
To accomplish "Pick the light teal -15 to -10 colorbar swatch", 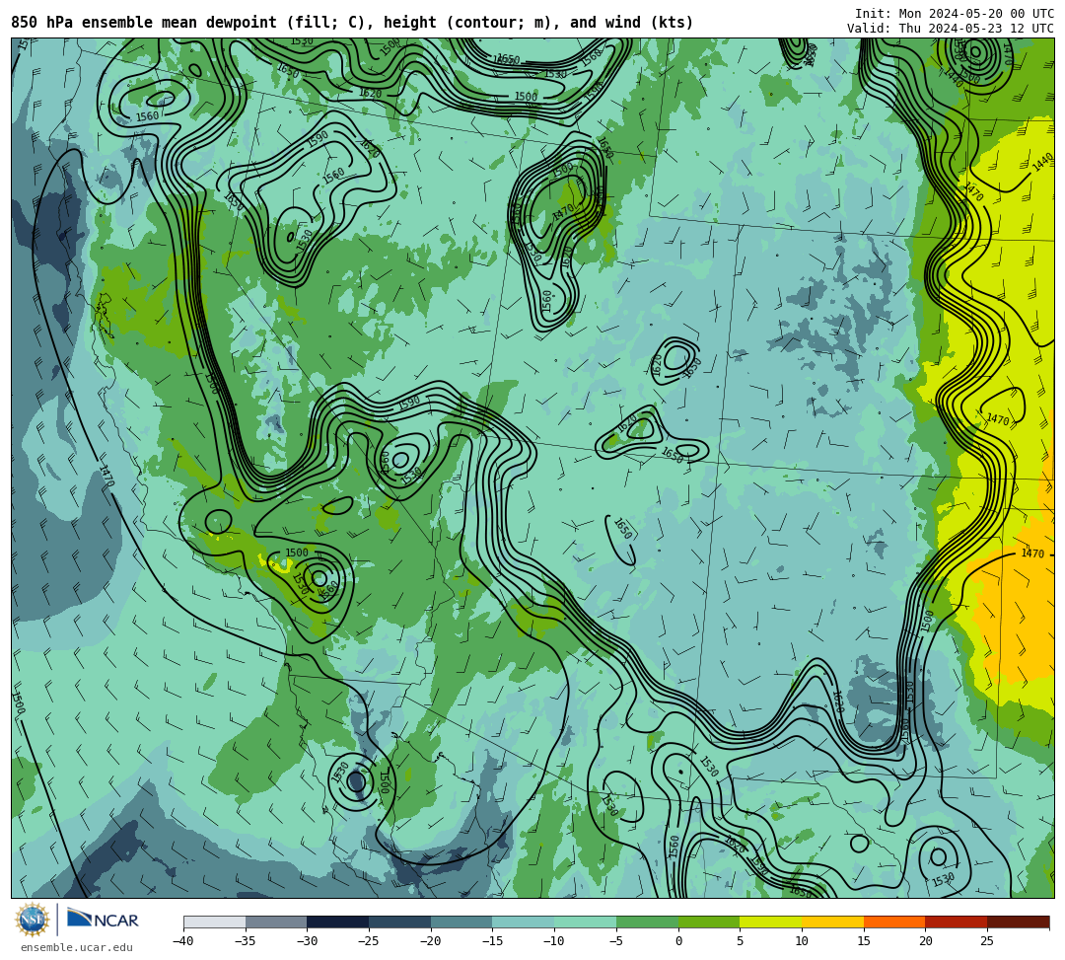I will (x=523, y=922).
